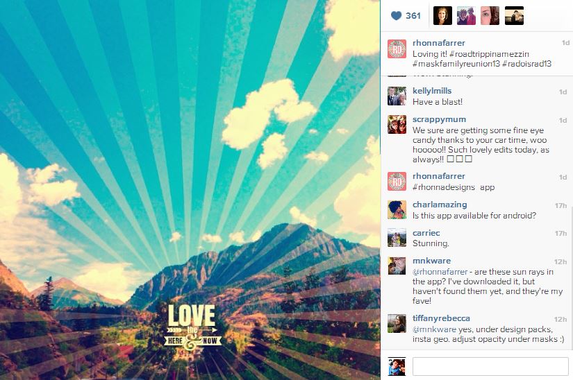Click kellylmills commenter avatar
The width and height of the screenshot is (573, 380).
tap(397, 96)
